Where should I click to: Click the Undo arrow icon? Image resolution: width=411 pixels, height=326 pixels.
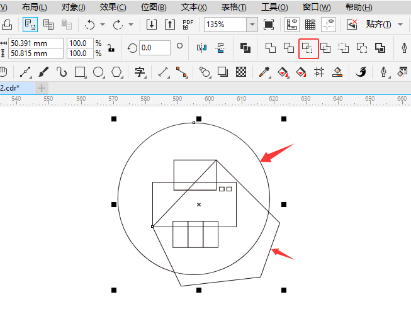(89, 25)
